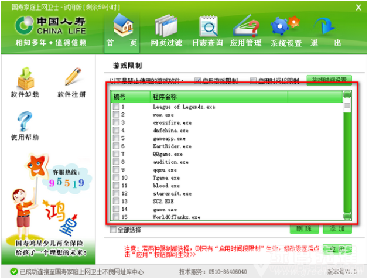The height and width of the screenshot is (280, 369).
Task: Click the 退出 exit arrow icon
Action: (x=324, y=26)
